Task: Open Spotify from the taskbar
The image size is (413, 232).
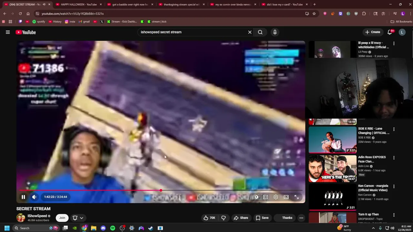Action: click(x=113, y=228)
